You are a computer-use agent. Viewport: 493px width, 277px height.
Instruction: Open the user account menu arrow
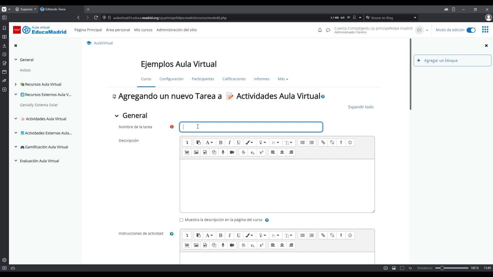(427, 30)
